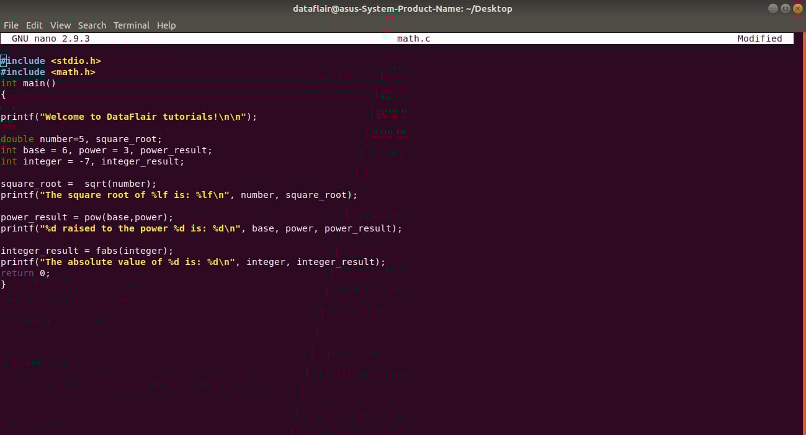The width and height of the screenshot is (806, 435).
Task: Open the Search menu
Action: tap(92, 25)
